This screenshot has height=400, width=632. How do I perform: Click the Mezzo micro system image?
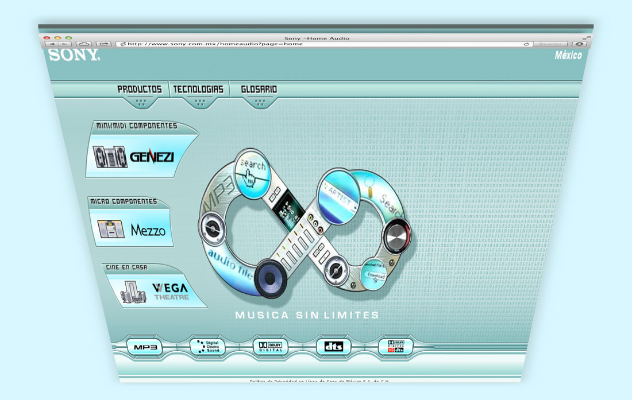tap(111, 229)
